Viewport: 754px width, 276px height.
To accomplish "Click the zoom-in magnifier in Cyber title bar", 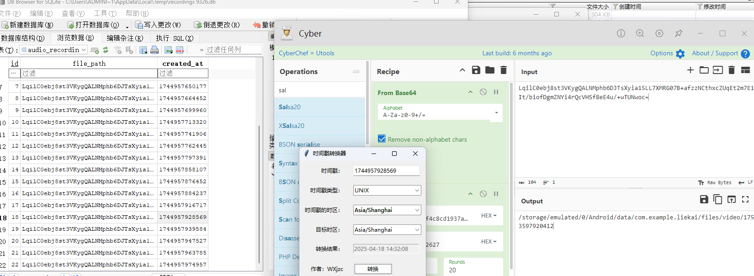I will click(x=640, y=33).
